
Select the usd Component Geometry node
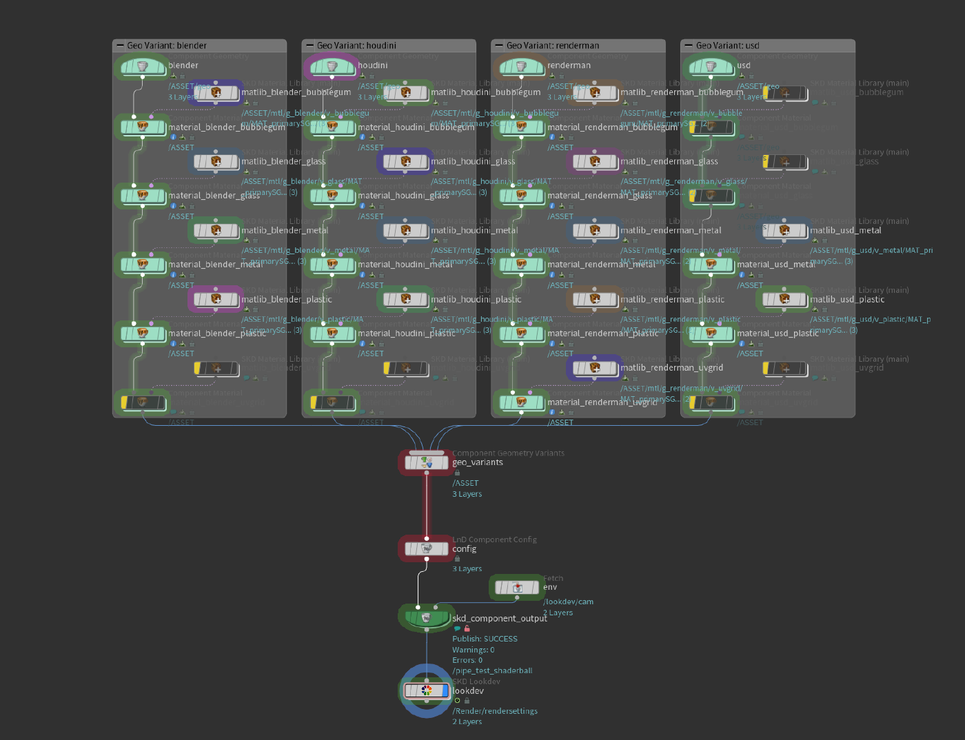coord(711,67)
